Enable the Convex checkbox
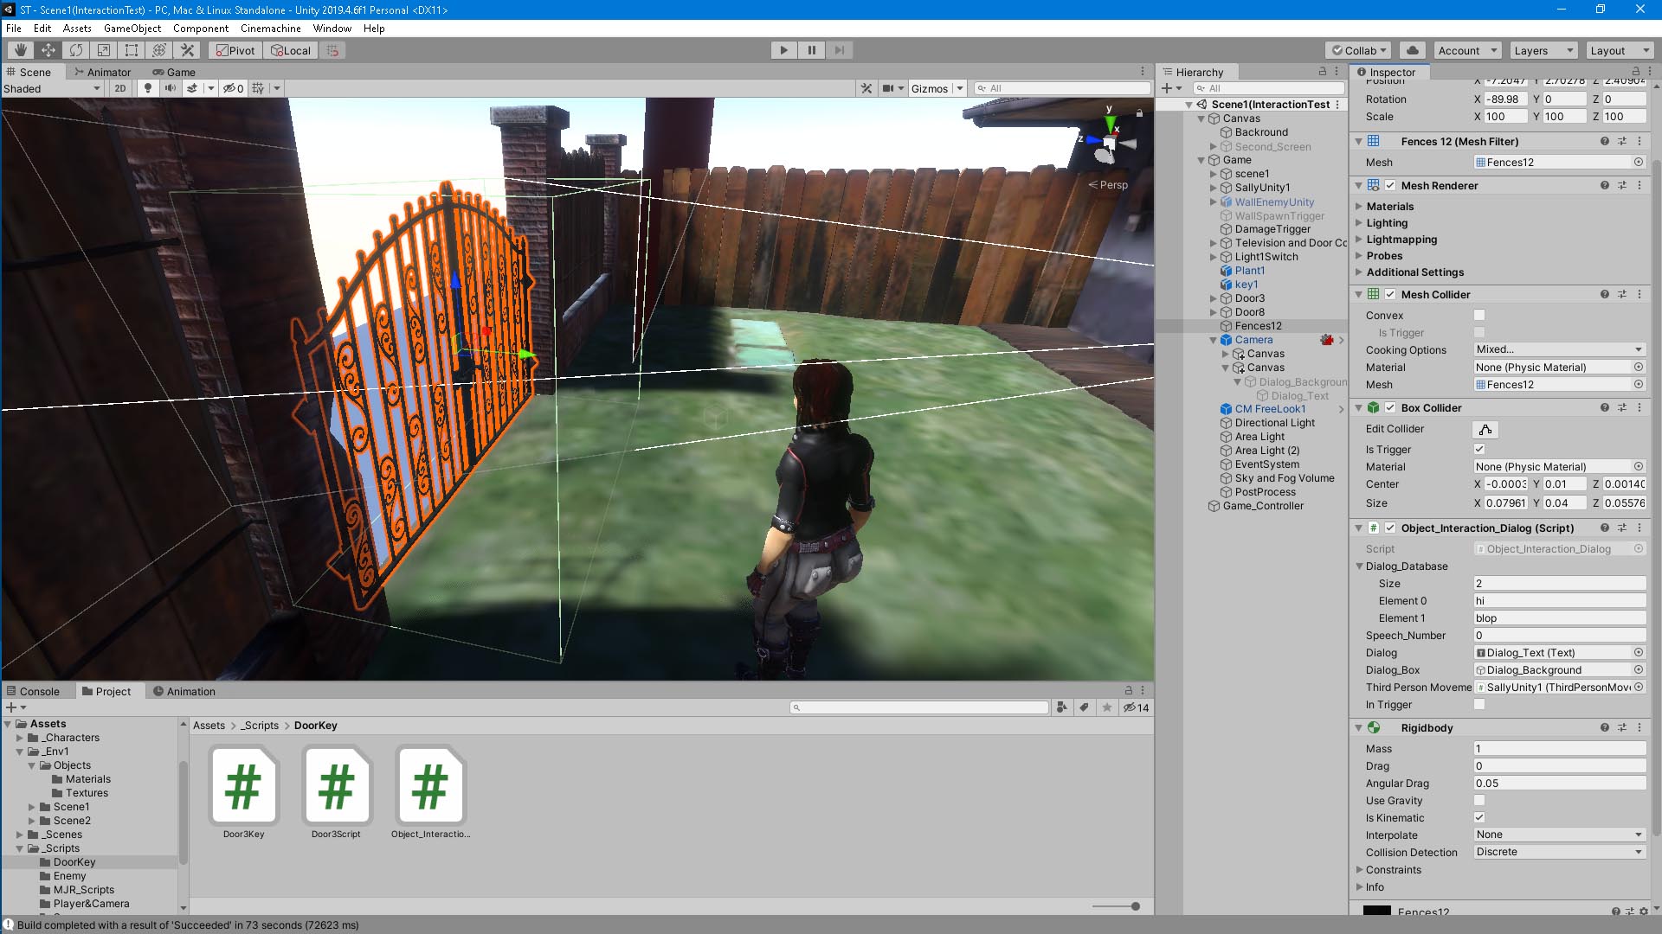The width and height of the screenshot is (1662, 934). [1479, 316]
